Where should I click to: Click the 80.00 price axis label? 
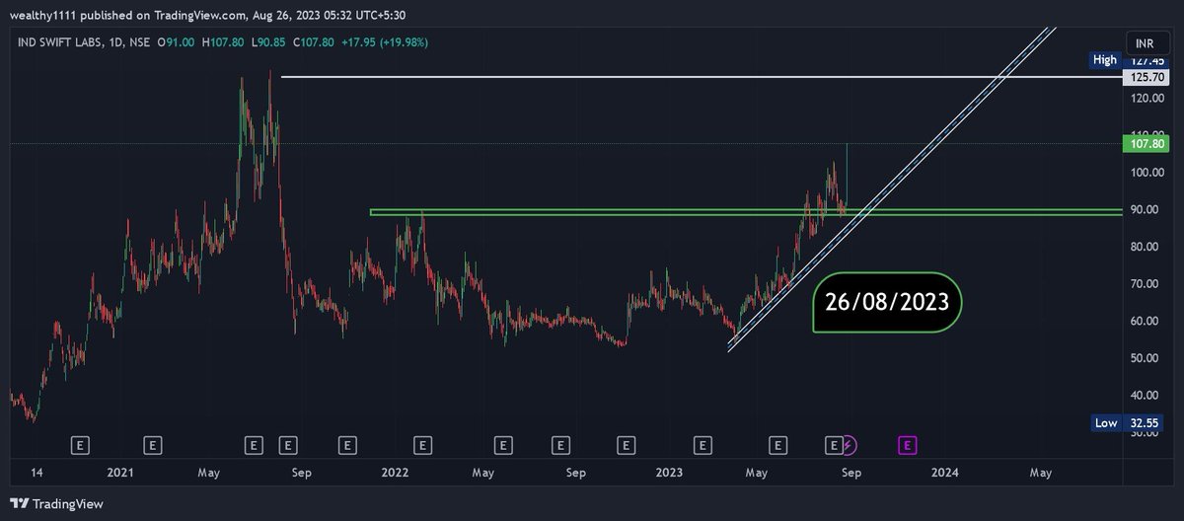coord(1146,247)
